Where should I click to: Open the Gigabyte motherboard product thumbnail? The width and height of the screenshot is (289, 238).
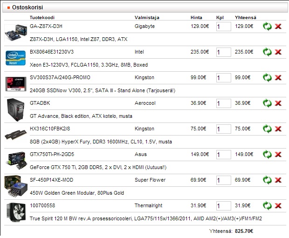click(16, 33)
